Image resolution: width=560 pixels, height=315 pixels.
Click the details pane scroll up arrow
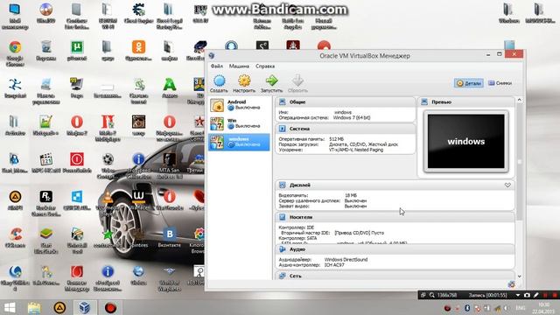(520, 100)
